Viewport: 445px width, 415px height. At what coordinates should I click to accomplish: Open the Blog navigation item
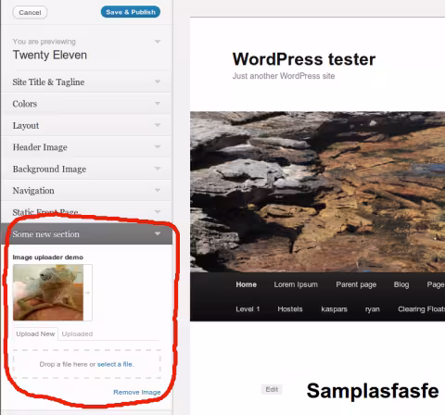pyautogui.click(x=401, y=284)
